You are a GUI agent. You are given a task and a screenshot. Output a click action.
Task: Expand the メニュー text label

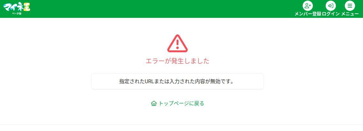pyautogui.click(x=350, y=14)
